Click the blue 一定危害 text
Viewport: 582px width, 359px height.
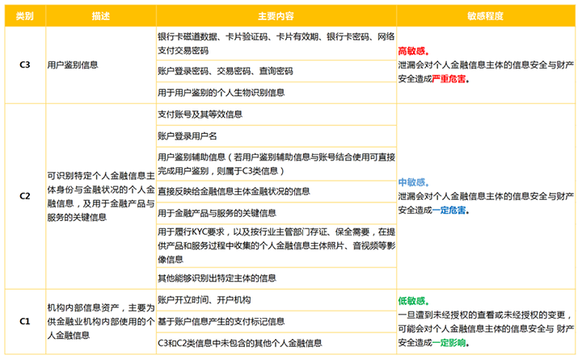click(450, 210)
